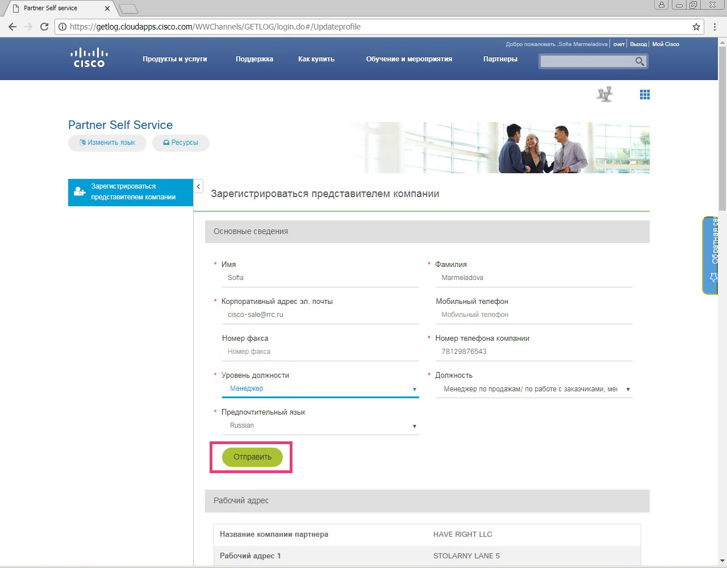Open the apps grid icon
Screen dimensions: 727x568
click(645, 95)
